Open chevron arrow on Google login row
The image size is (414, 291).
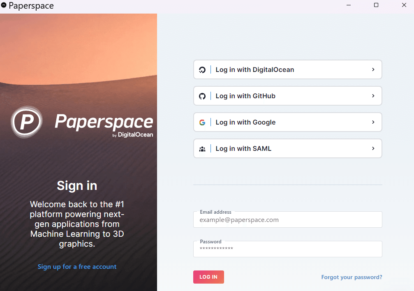click(373, 122)
